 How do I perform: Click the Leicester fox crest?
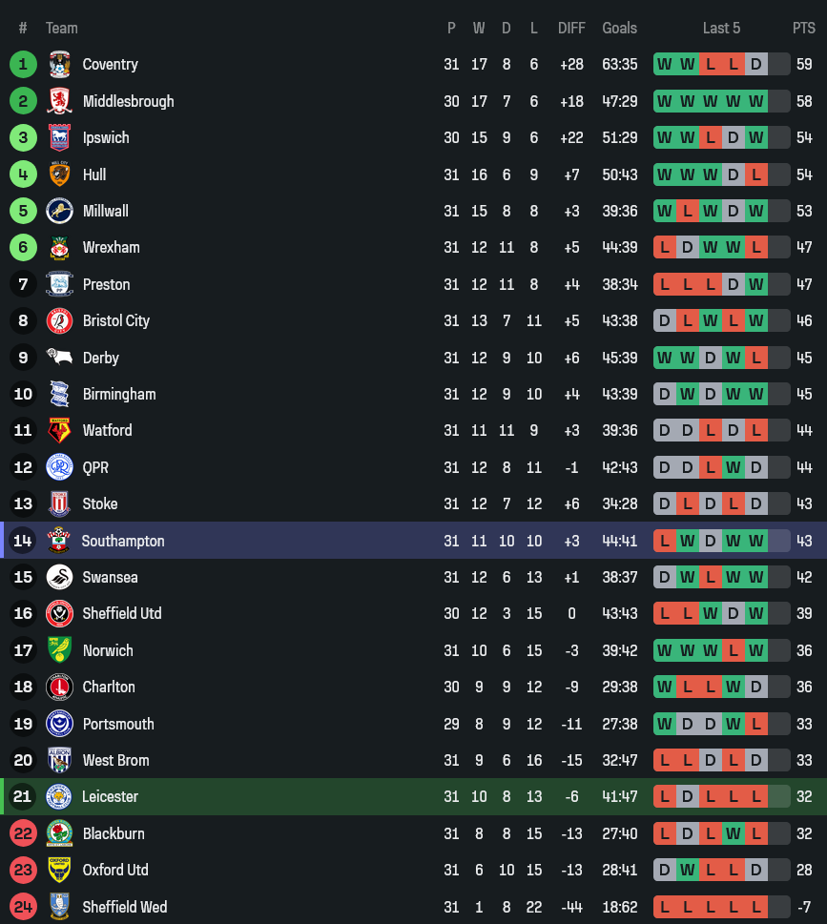click(x=59, y=797)
